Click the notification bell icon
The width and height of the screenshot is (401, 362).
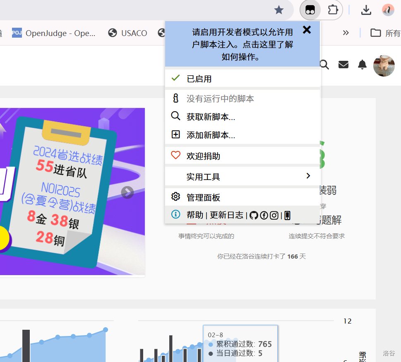coord(362,65)
